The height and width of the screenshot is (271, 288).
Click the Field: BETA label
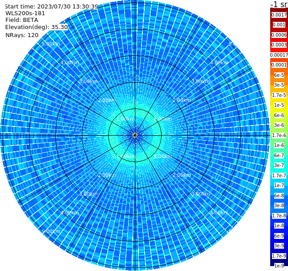(x=22, y=20)
